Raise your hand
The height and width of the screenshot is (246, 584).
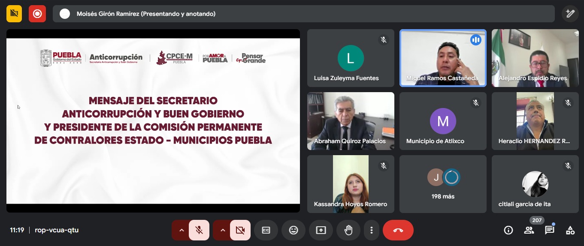[348, 230]
